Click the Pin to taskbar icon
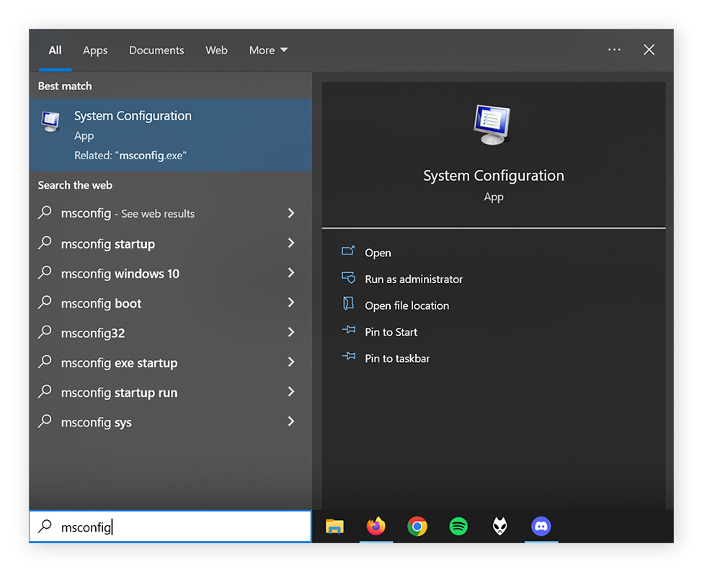This screenshot has height=572, width=702. click(x=348, y=358)
